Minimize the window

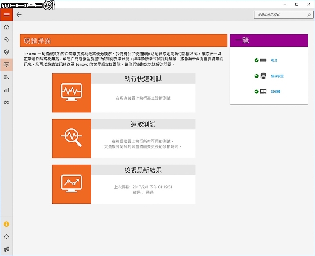[x=285, y=4]
